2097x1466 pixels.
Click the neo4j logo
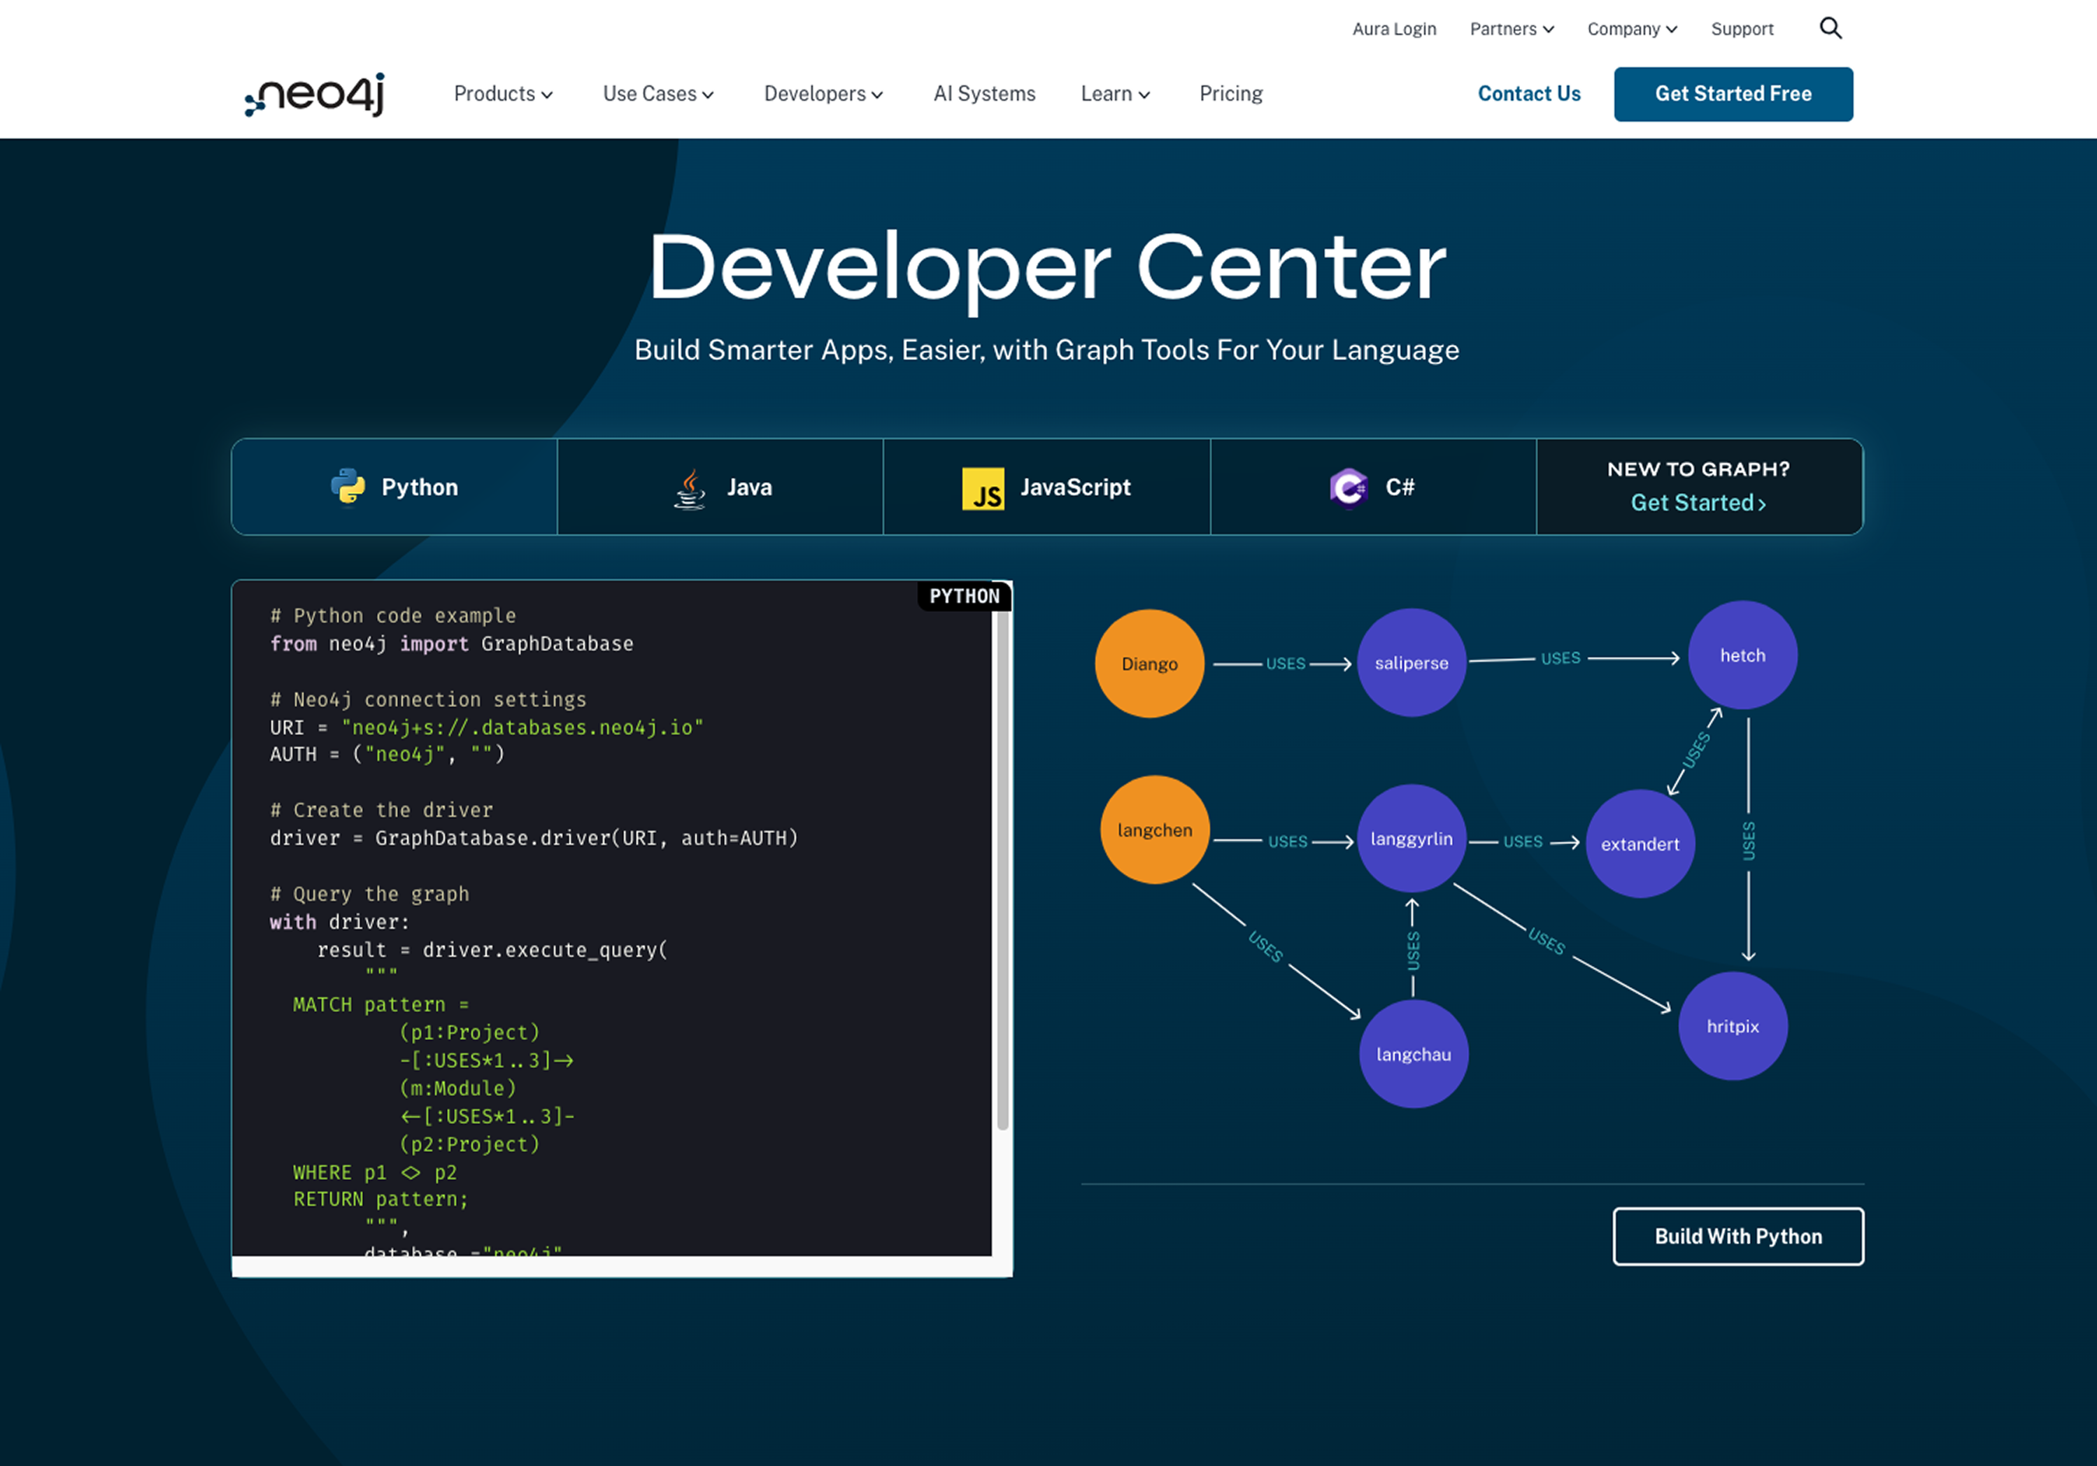315,94
